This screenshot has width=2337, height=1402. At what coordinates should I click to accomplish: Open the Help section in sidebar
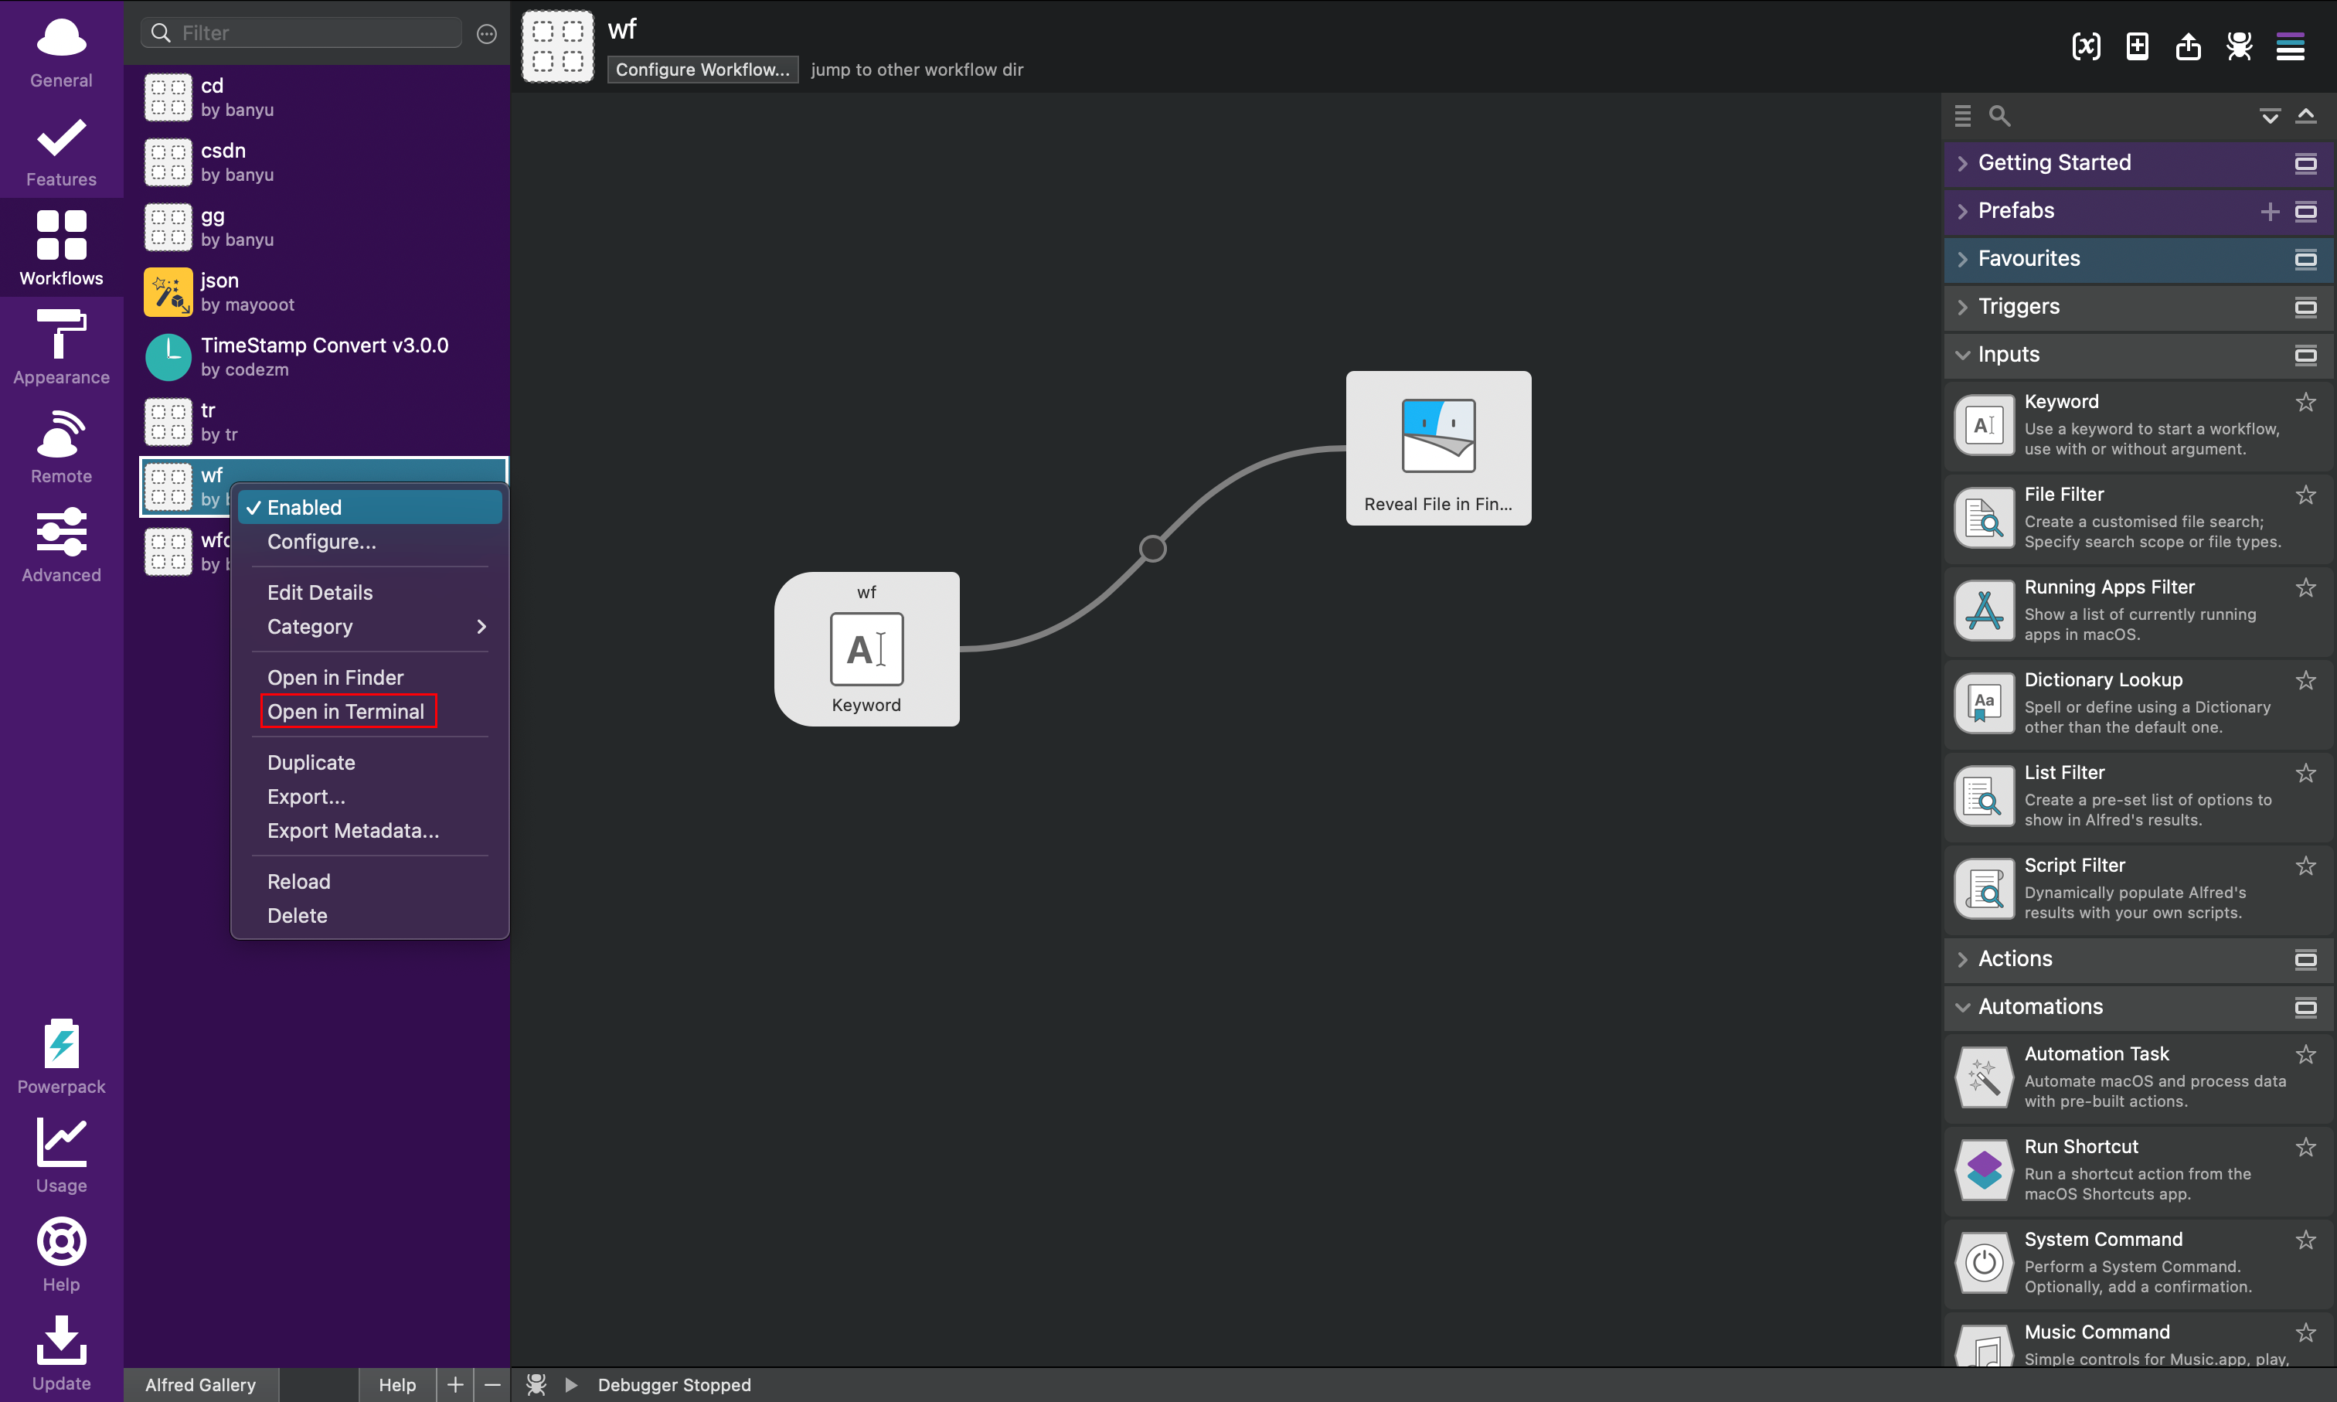click(x=61, y=1256)
